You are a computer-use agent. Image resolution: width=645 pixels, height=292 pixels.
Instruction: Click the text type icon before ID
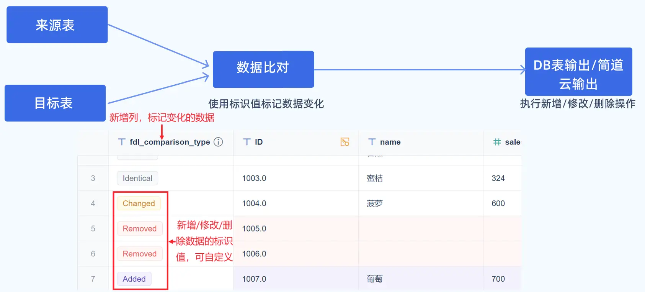point(247,142)
